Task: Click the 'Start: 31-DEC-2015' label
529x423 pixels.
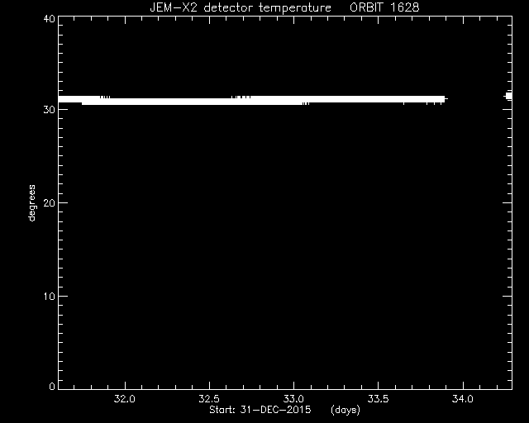Action: [260, 410]
